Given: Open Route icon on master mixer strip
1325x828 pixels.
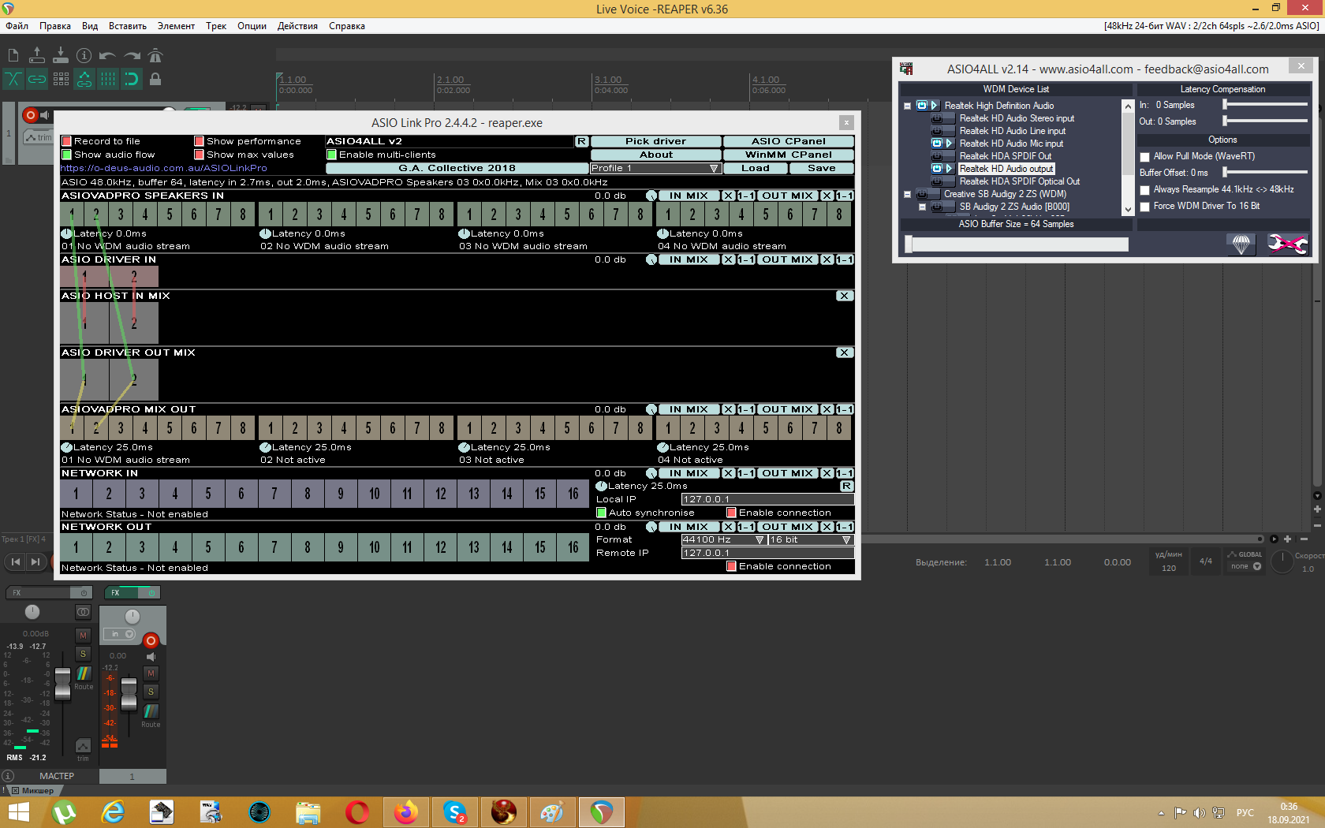Looking at the screenshot, I should 84,674.
